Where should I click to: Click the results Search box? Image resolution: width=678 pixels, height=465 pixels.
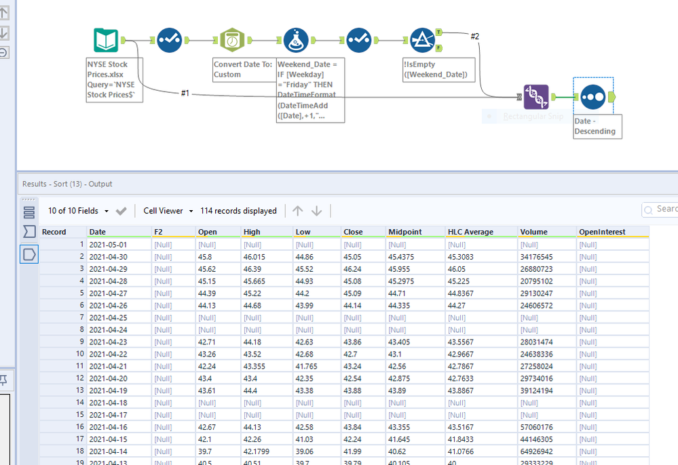pos(660,209)
